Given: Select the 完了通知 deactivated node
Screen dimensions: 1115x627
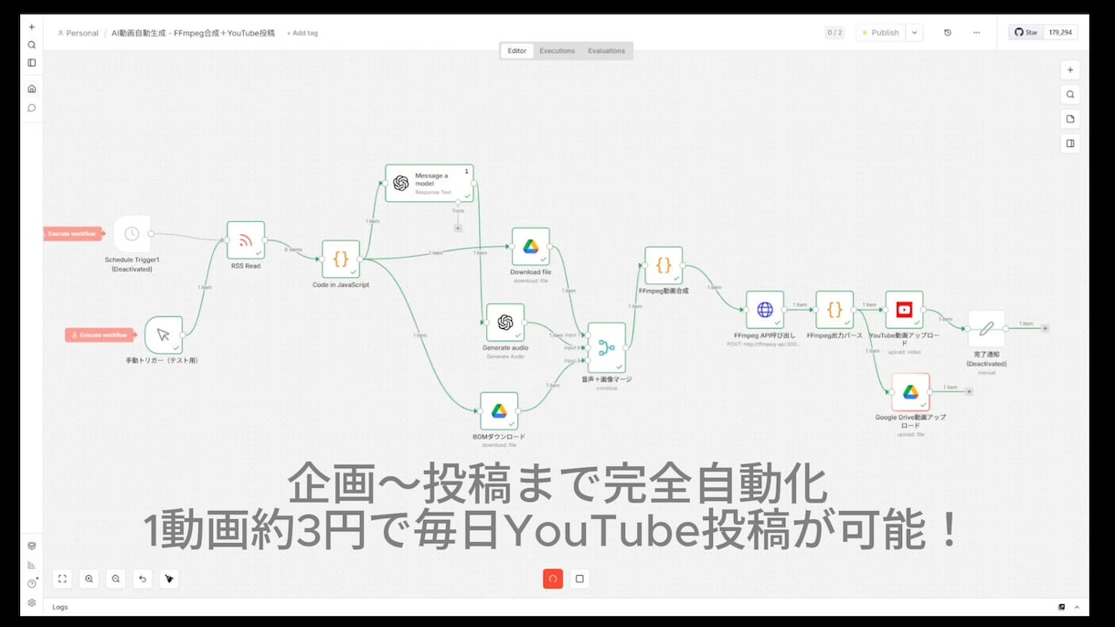Looking at the screenshot, I should [986, 329].
